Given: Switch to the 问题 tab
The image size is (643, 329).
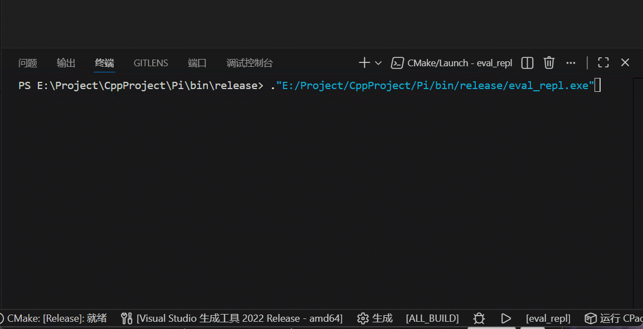Looking at the screenshot, I should point(28,63).
